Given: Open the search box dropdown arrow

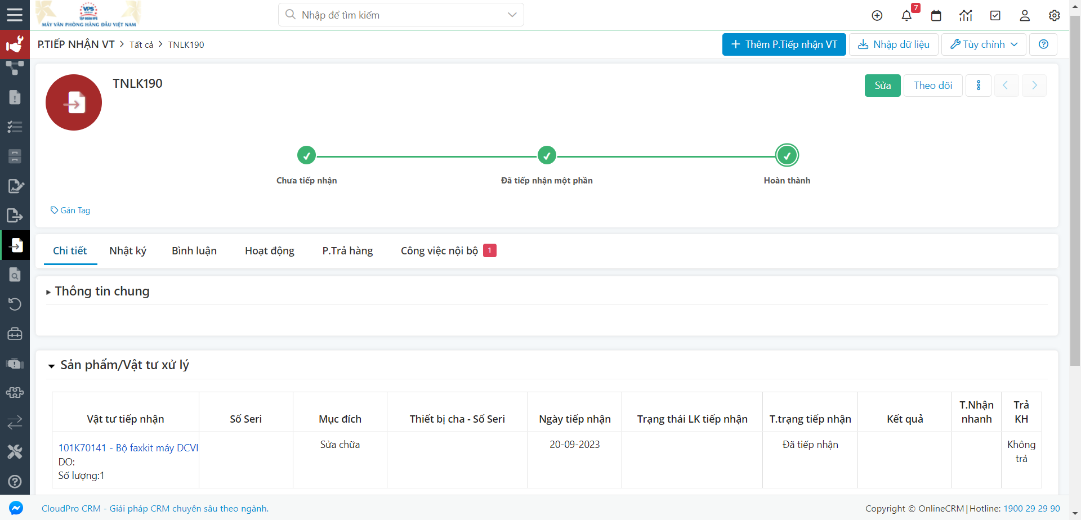Looking at the screenshot, I should [x=512, y=15].
